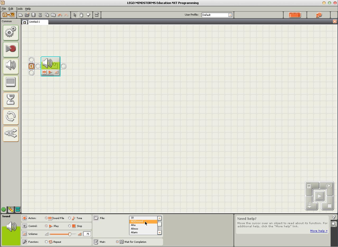
Task: Select the ADDsound file in the list
Action: click(x=143, y=222)
